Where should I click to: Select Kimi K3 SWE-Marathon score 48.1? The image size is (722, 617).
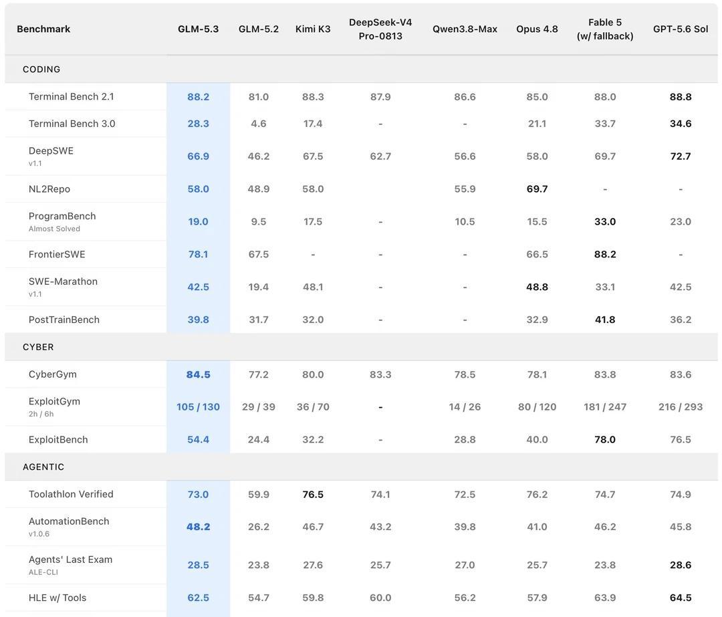point(313,287)
